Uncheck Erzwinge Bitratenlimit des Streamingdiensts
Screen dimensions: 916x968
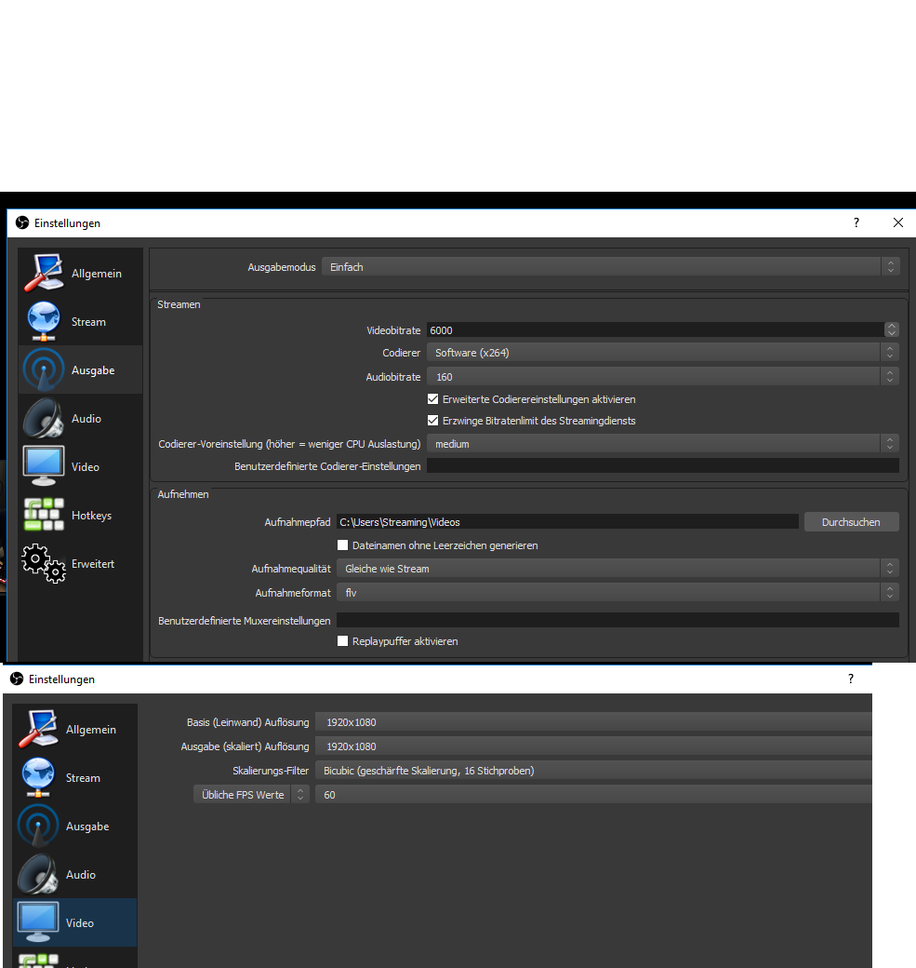click(433, 421)
